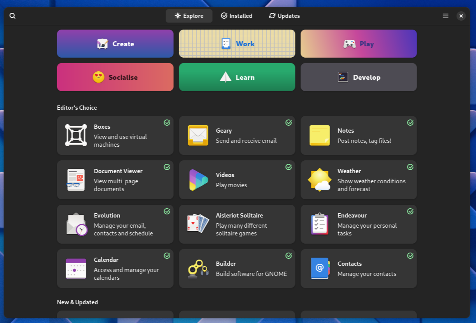Screen dimensions: 476x323
Task: Click the installed checkmark on Calendar tile
Action: [167, 256]
